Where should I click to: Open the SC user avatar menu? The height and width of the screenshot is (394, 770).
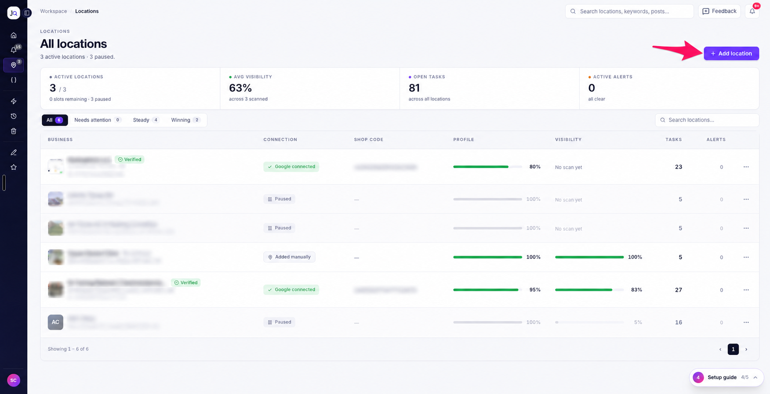tap(14, 380)
